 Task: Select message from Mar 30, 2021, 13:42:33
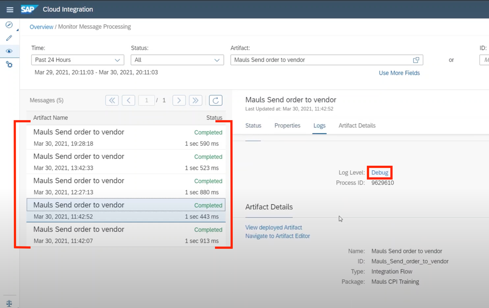tap(126, 162)
